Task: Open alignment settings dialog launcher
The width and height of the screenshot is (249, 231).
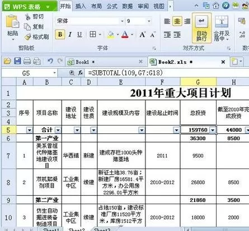Action: 229,49
